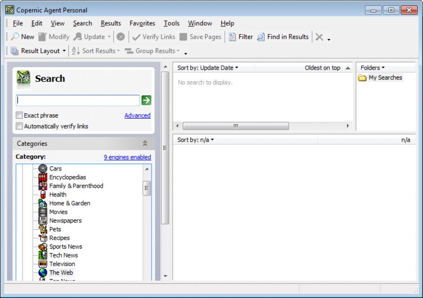The height and width of the screenshot is (298, 423).
Task: Enable Automatically verify links checkbox
Action: (x=19, y=126)
